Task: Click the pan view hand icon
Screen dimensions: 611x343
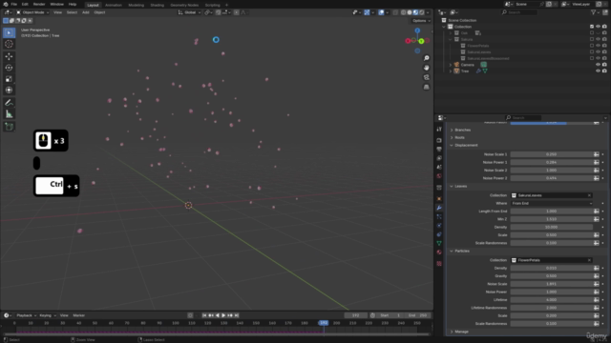Action: coord(427,68)
